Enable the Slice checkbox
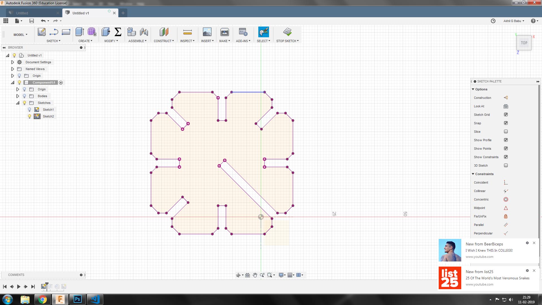 506,132
